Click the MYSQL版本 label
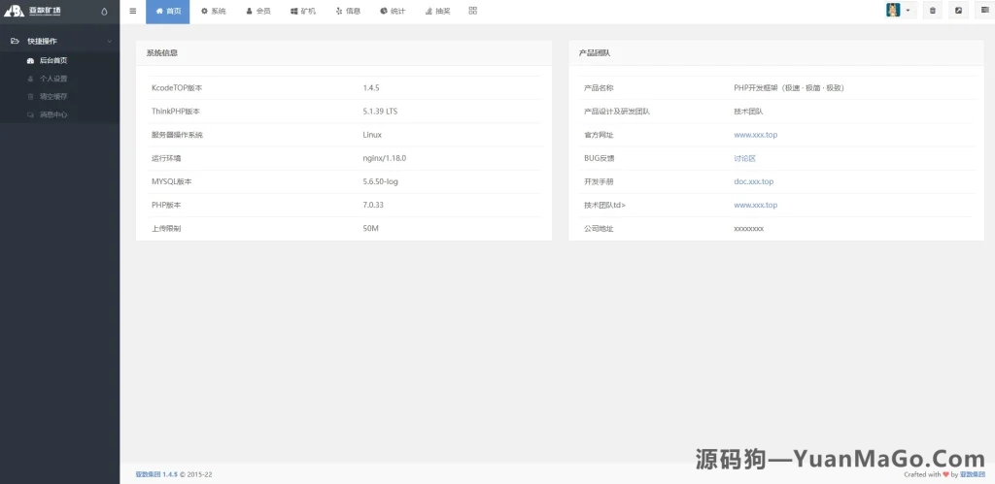The width and height of the screenshot is (995, 484). (171, 181)
